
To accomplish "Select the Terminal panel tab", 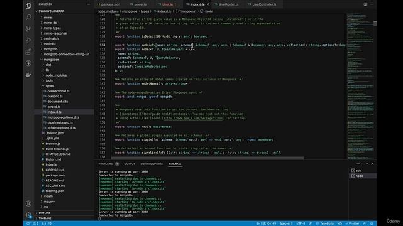I will [x=175, y=164].
